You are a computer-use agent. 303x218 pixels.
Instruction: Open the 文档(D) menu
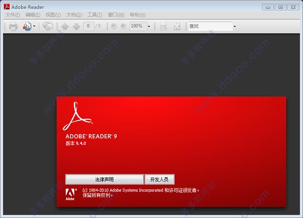tap(74, 15)
